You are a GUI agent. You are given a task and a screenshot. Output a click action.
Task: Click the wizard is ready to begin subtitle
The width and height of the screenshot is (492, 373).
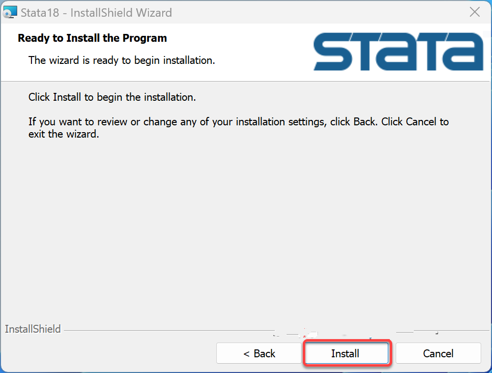tap(122, 60)
